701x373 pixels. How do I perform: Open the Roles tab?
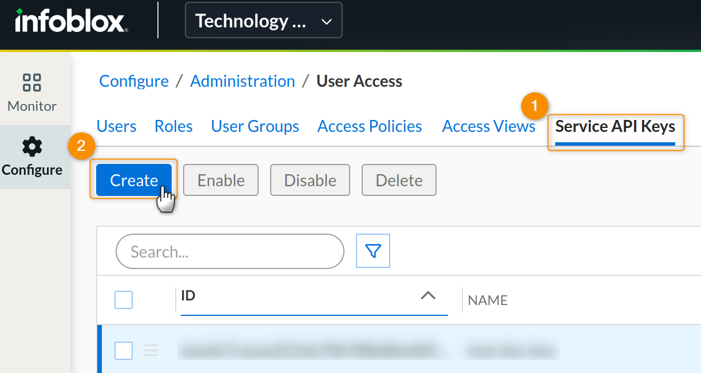[x=173, y=126]
